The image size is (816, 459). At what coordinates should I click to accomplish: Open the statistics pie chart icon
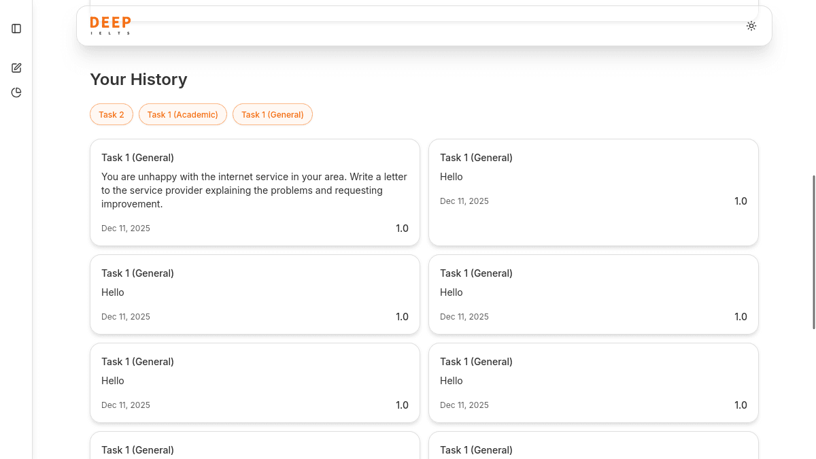pos(16,92)
